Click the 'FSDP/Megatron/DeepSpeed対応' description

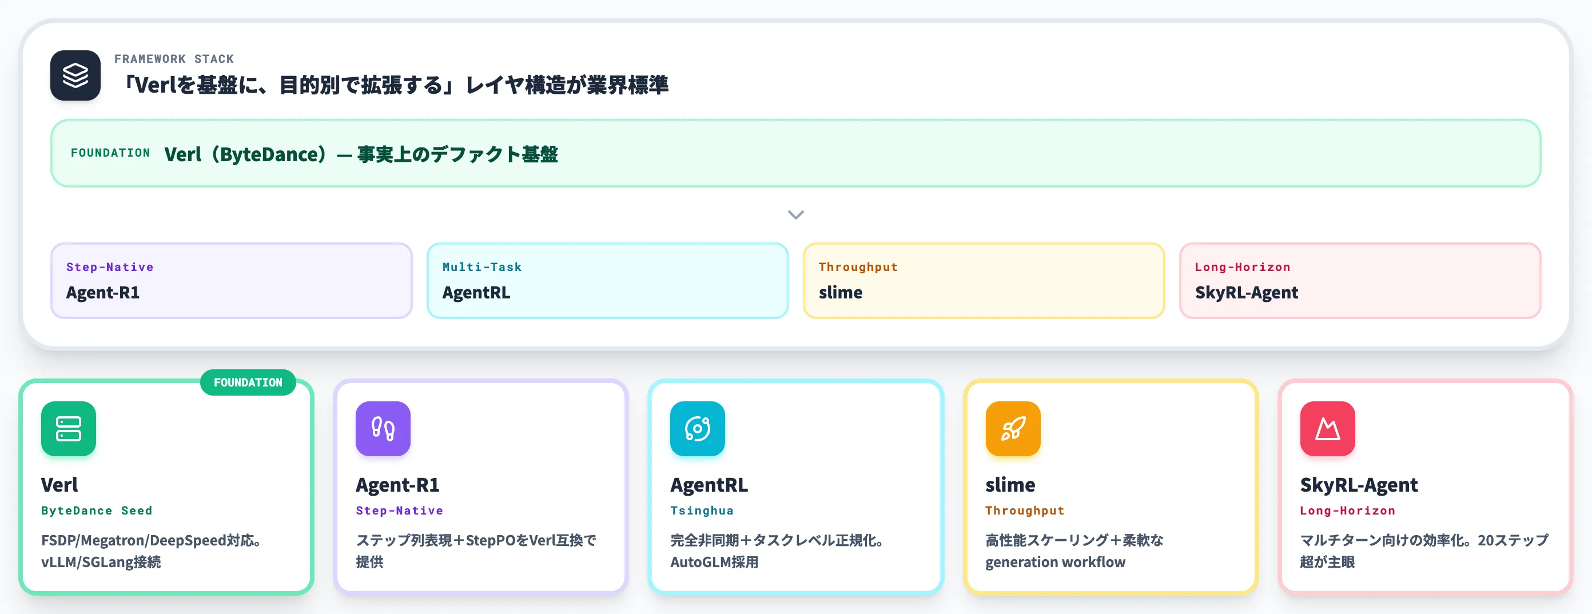(151, 551)
